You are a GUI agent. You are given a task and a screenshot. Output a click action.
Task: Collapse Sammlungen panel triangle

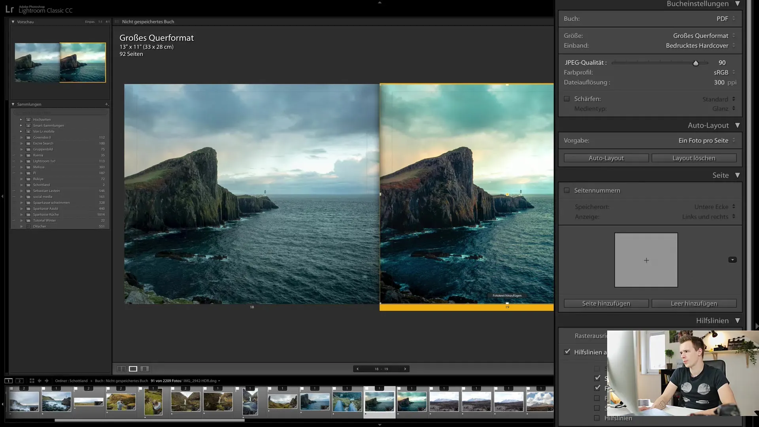(x=13, y=104)
